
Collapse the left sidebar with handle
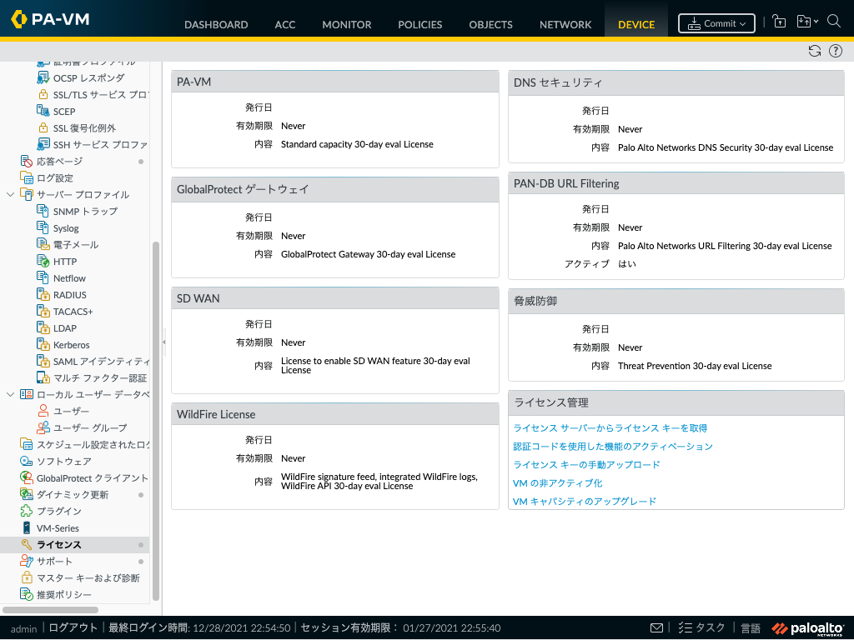163,342
